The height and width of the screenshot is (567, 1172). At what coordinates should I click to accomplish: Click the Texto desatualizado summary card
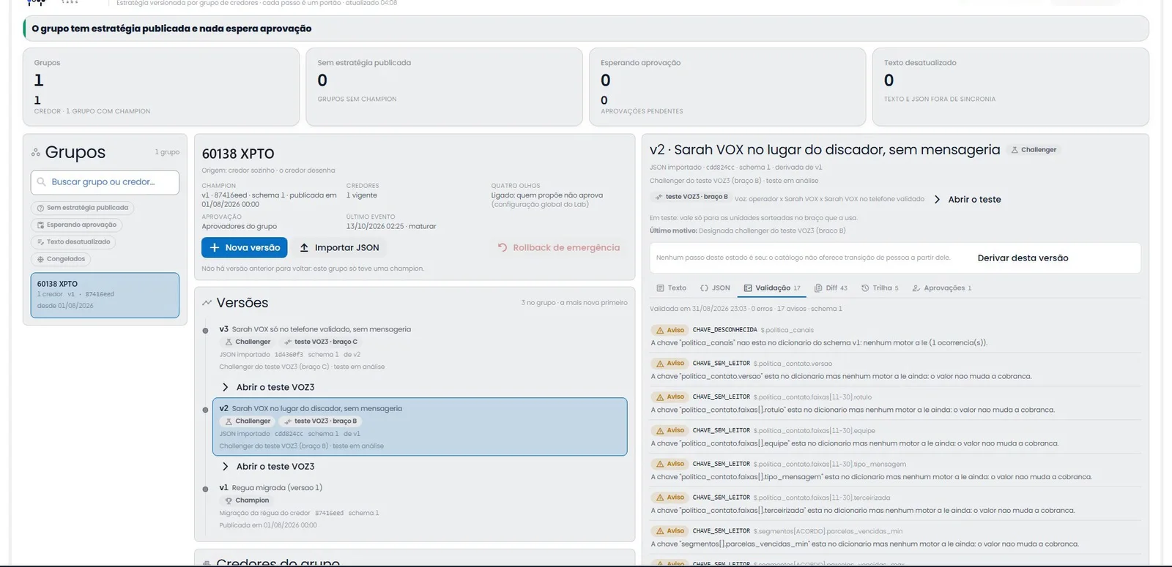click(1010, 87)
